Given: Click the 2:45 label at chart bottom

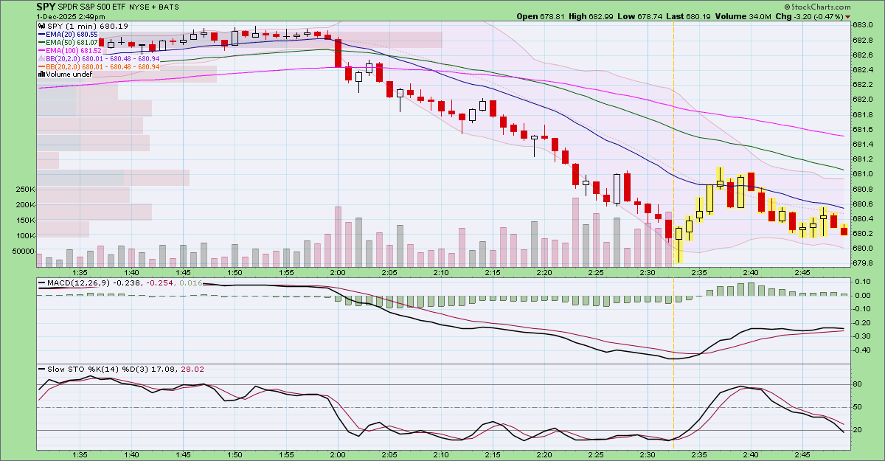Looking at the screenshot, I should [803, 455].
